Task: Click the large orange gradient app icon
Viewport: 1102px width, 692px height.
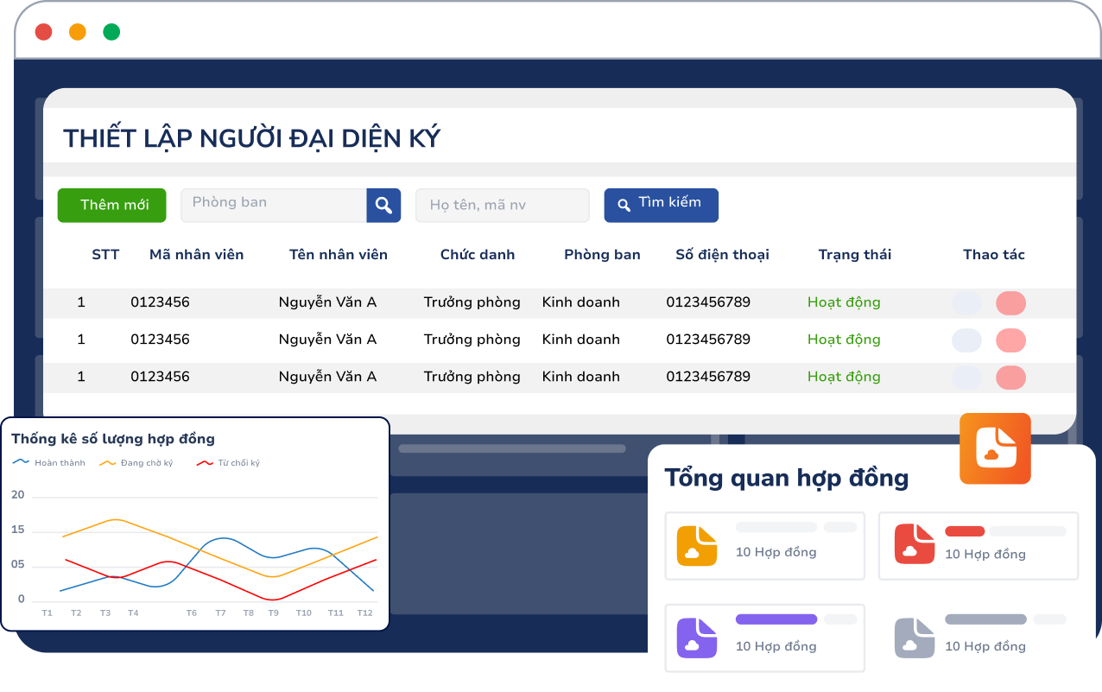Action: (995, 448)
